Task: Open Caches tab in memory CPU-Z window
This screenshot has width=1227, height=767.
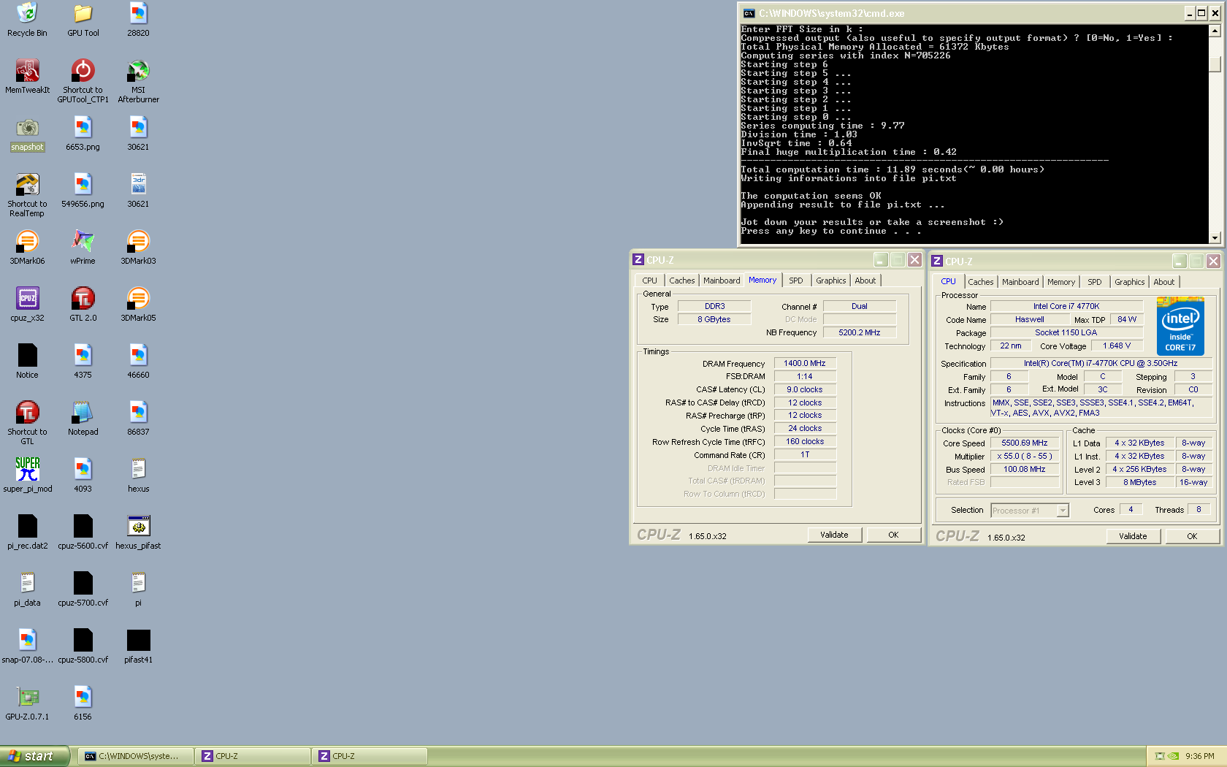Action: pyautogui.click(x=681, y=281)
